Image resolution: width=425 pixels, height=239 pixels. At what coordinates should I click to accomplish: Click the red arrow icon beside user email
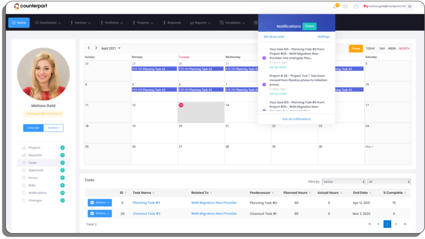(365, 6)
